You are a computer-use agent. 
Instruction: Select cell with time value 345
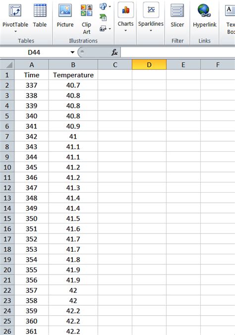click(32, 167)
